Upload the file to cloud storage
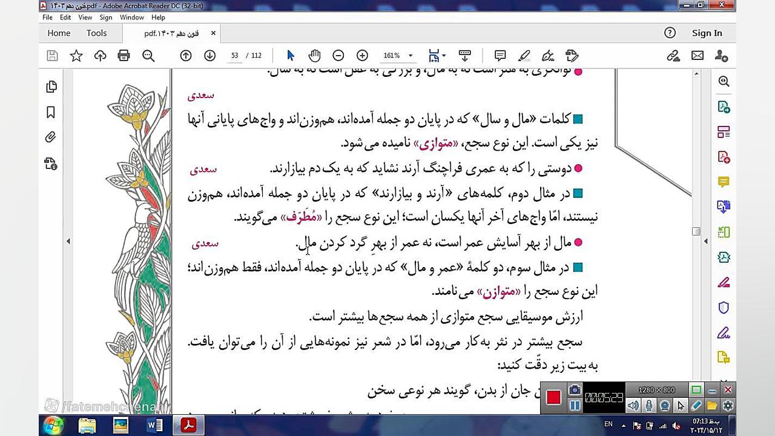The width and height of the screenshot is (775, 436). pyautogui.click(x=100, y=56)
